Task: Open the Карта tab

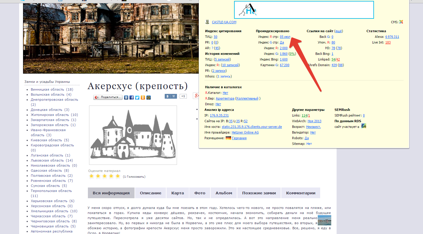Action: (178, 193)
